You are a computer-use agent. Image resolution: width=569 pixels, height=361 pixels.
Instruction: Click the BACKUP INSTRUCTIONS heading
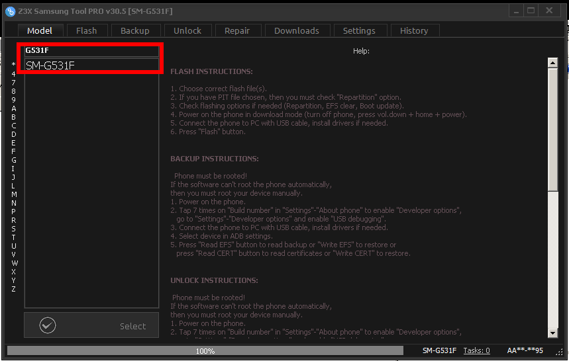215,159
